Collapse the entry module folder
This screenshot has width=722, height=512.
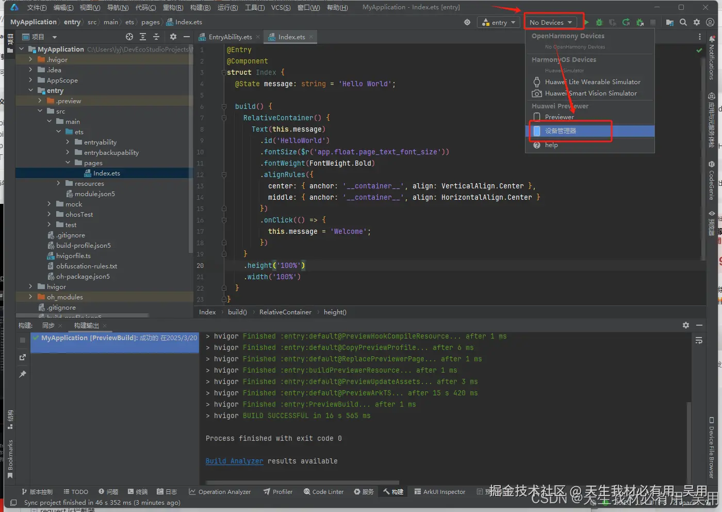click(30, 90)
